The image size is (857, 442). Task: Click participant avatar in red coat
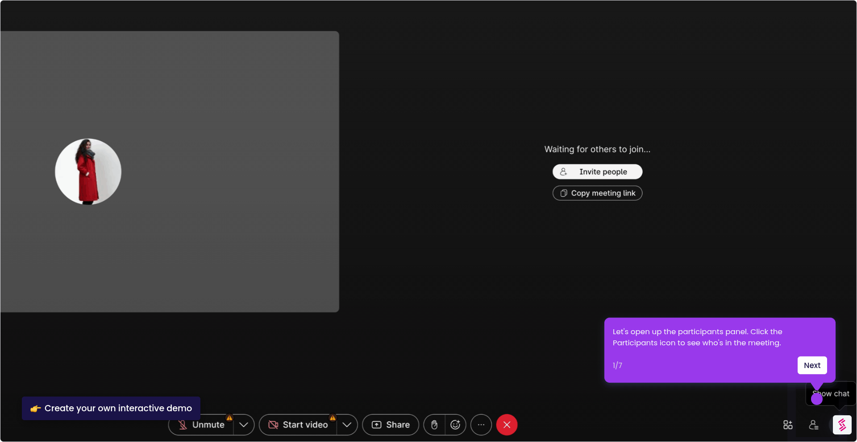click(88, 172)
